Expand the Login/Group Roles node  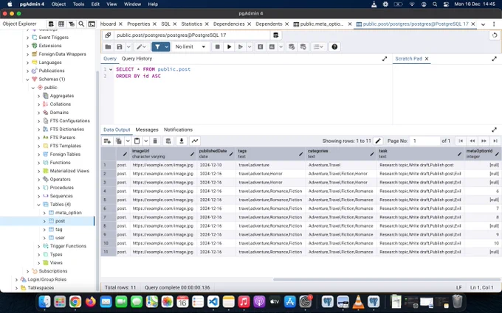coord(16,279)
